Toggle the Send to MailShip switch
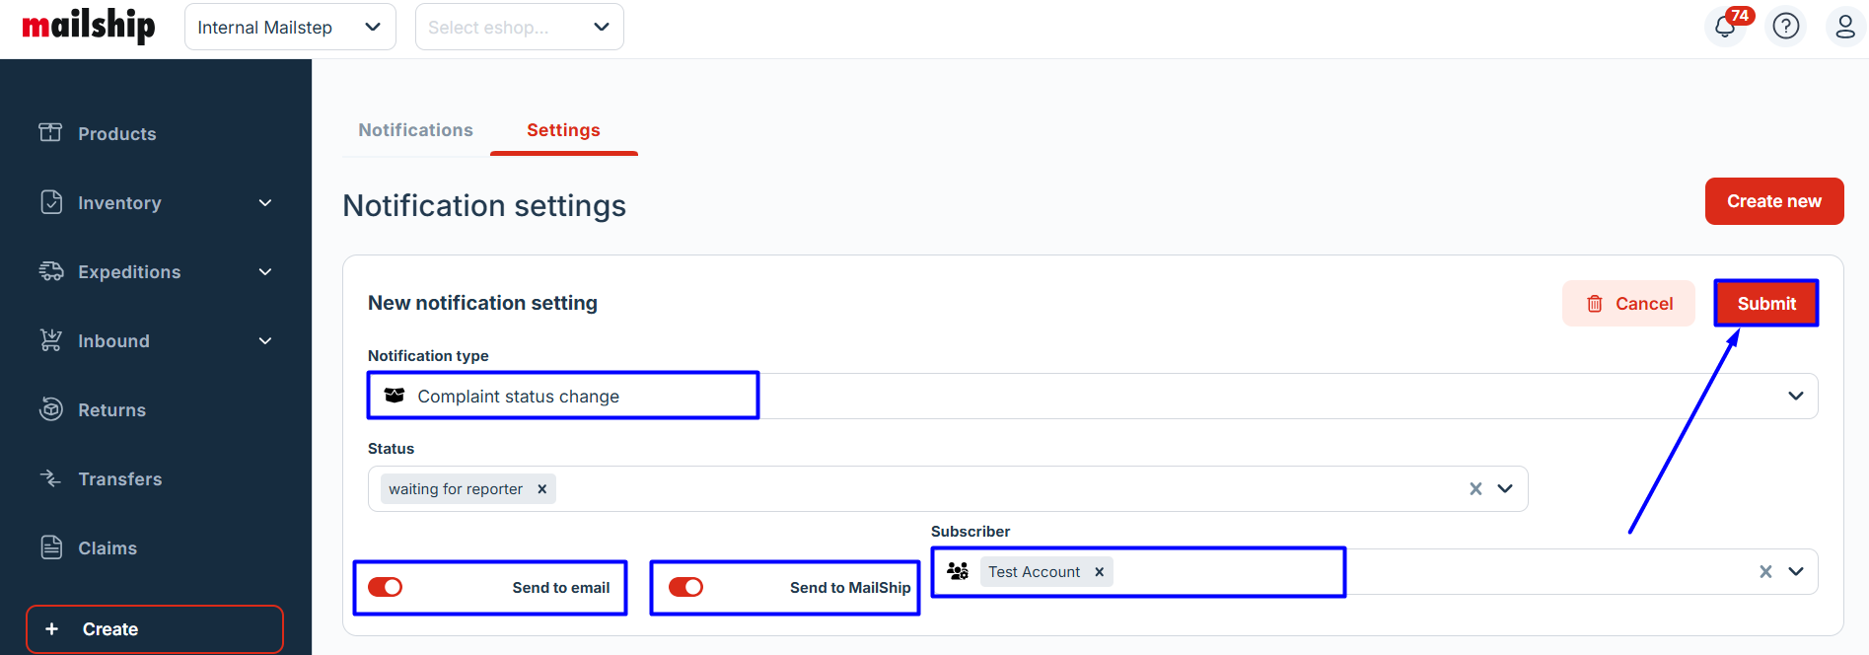 (686, 588)
